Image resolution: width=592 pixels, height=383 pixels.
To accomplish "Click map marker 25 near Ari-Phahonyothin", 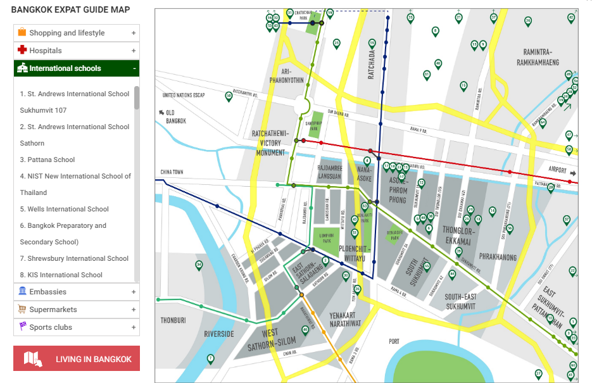I will click(x=336, y=43).
